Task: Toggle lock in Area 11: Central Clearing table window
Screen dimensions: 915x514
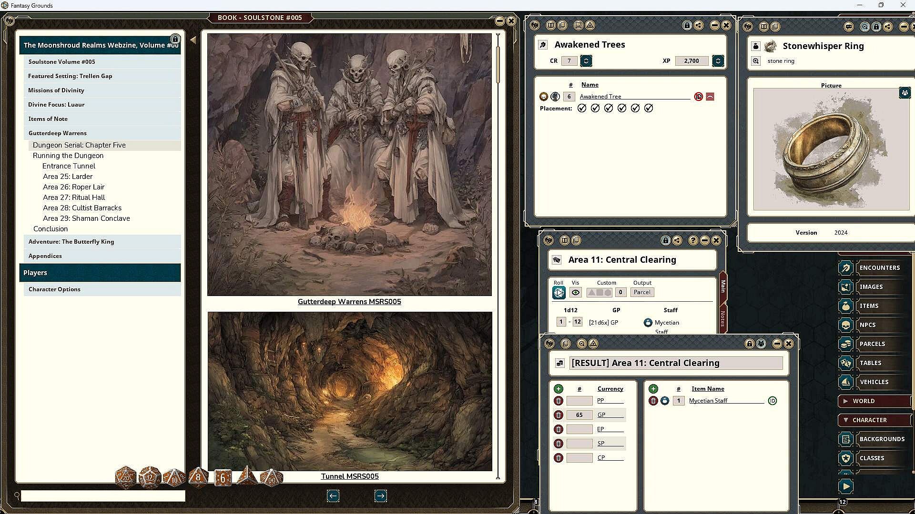Action: pyautogui.click(x=666, y=240)
